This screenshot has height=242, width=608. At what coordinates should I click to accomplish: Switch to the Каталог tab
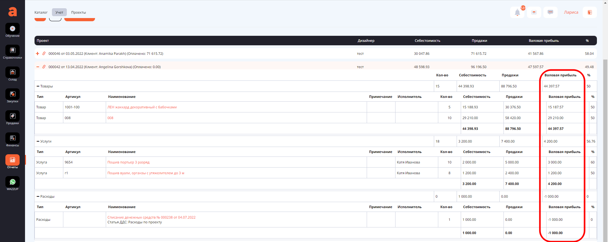[x=41, y=12]
